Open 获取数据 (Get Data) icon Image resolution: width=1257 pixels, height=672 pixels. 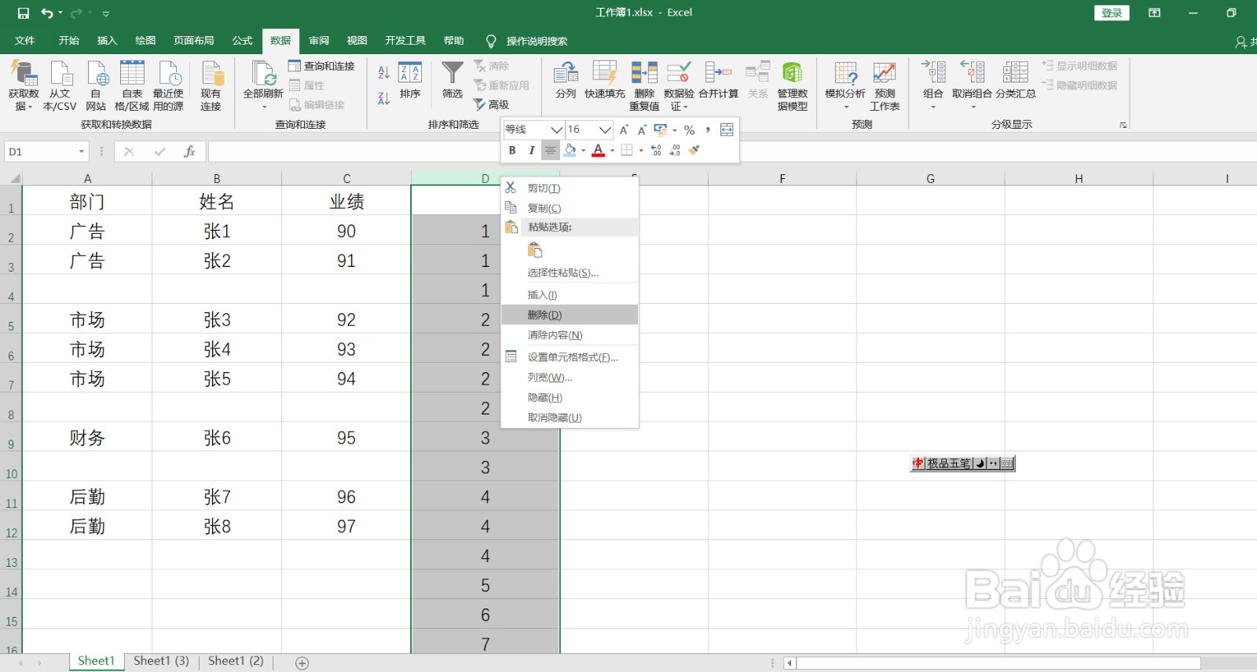[x=24, y=74]
